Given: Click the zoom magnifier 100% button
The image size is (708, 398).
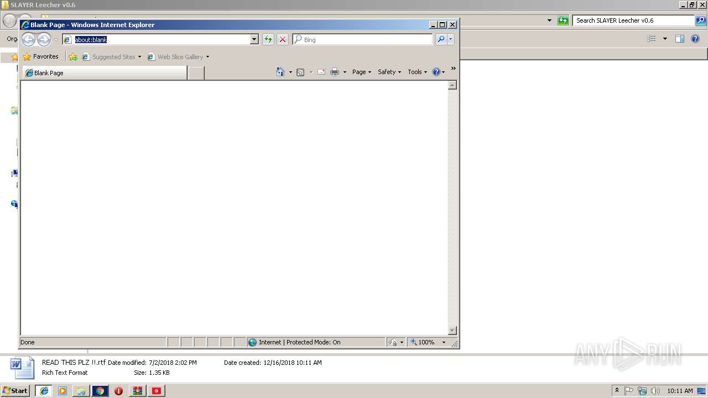Looking at the screenshot, I should coord(423,342).
